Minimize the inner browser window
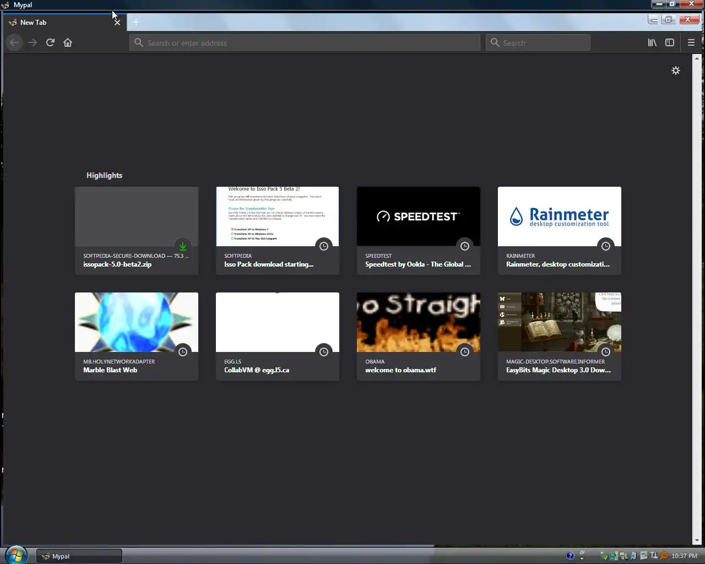 pos(654,20)
